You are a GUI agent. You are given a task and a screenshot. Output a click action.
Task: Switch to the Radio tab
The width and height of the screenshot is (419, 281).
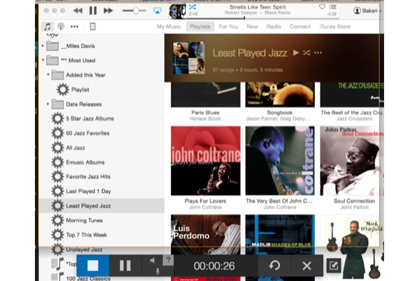point(274,27)
